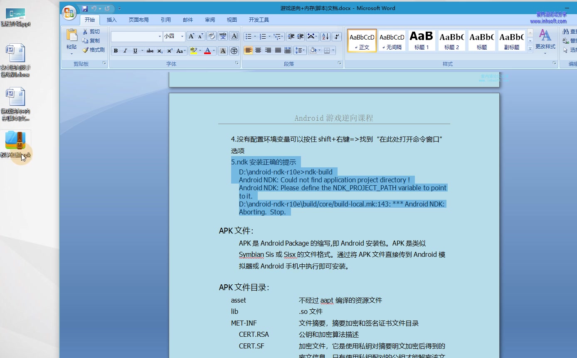Open the font color dropdown arrow
Image resolution: width=577 pixels, height=358 pixels.
(214, 51)
